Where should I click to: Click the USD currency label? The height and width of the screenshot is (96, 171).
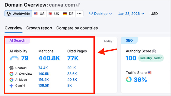click(x=154, y=14)
